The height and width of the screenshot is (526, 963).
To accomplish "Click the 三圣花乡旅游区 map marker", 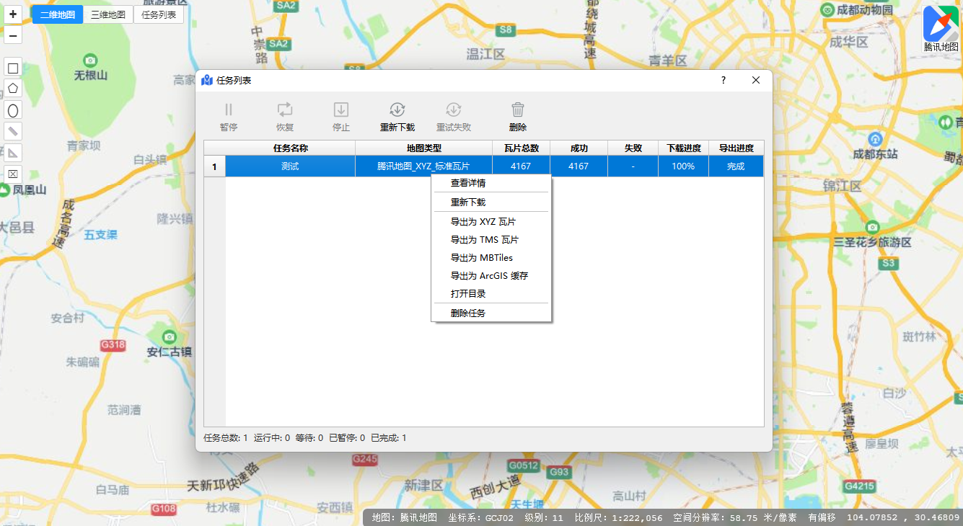I will [872, 227].
